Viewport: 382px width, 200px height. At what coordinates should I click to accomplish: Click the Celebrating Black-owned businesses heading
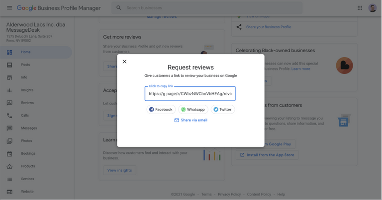tap(275, 51)
